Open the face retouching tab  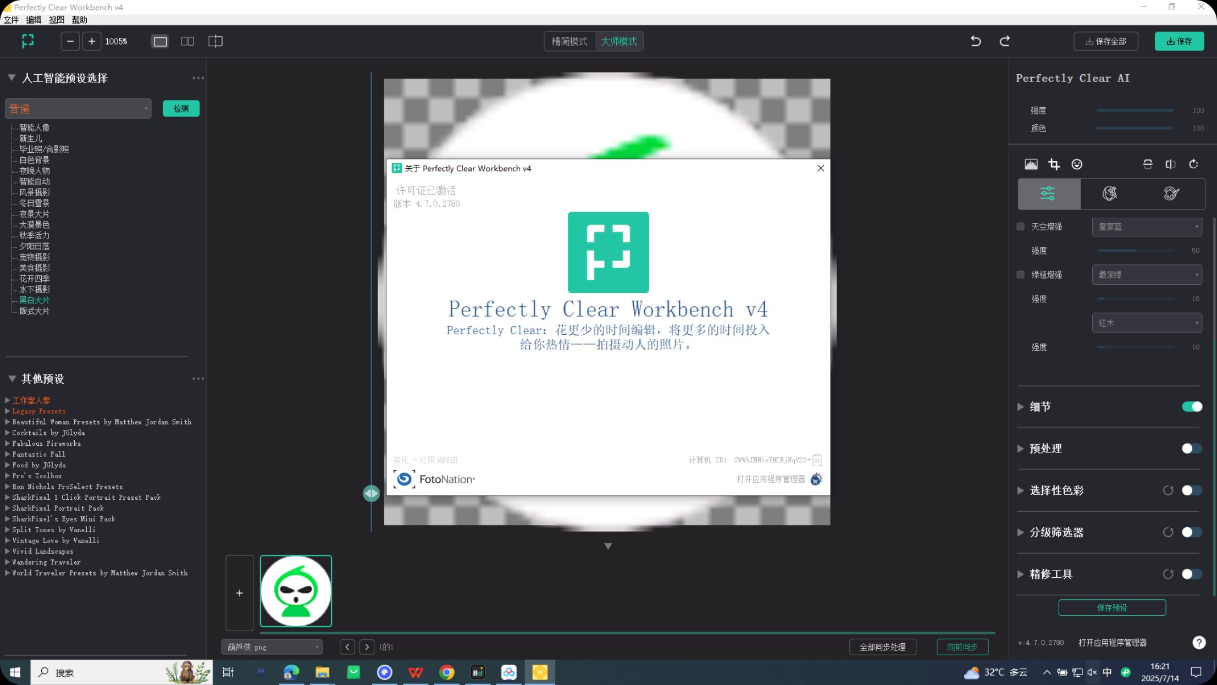click(x=1110, y=194)
